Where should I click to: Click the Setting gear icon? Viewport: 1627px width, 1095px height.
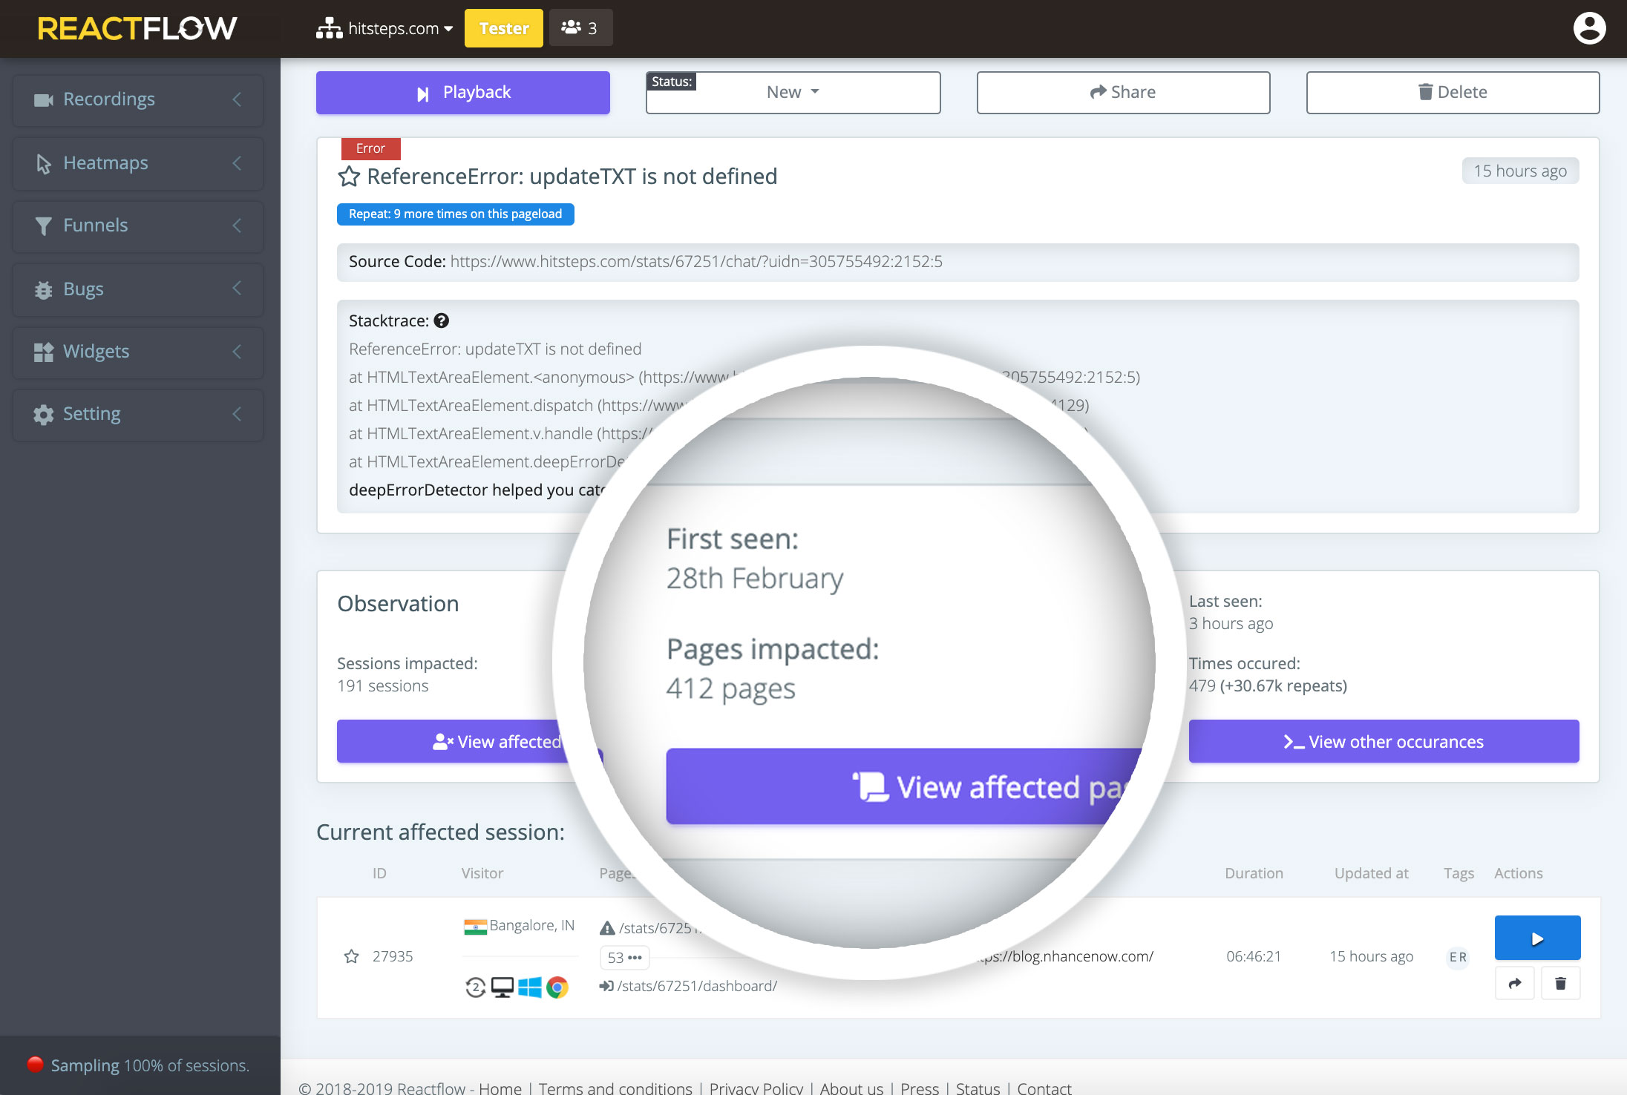coord(44,415)
